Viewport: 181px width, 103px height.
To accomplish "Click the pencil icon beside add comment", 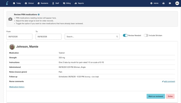I will click(x=163, y=81).
